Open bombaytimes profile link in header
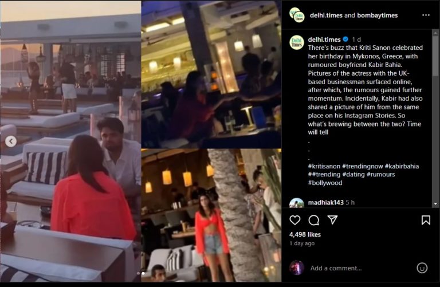Screen dimensions: 440x287 click(x=377, y=15)
